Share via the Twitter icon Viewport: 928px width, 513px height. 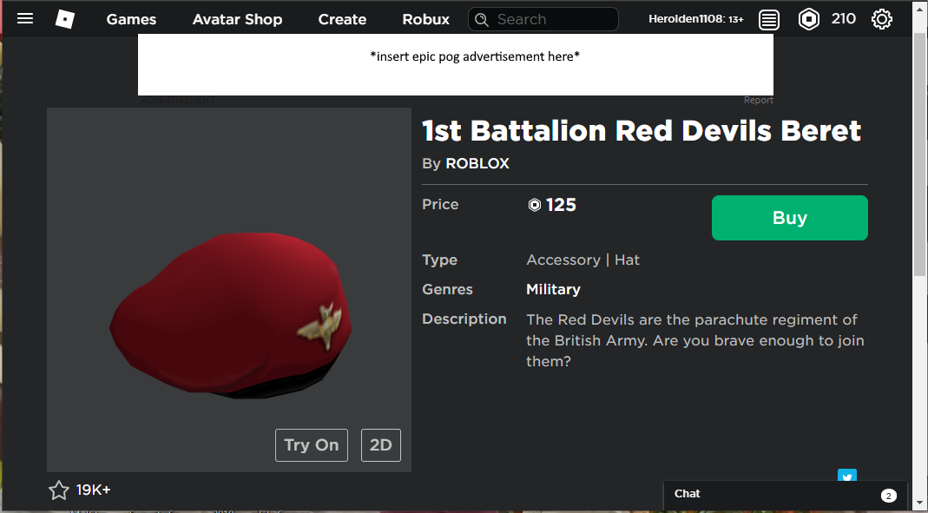point(846,477)
